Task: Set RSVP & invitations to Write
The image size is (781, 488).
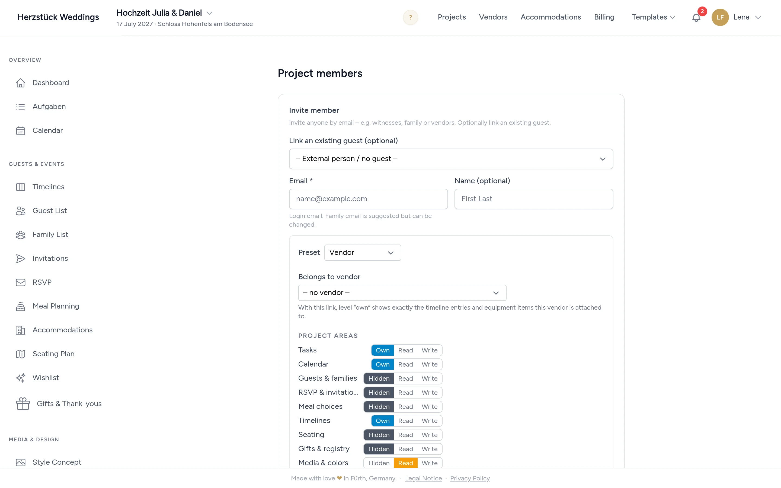Action: coord(430,393)
